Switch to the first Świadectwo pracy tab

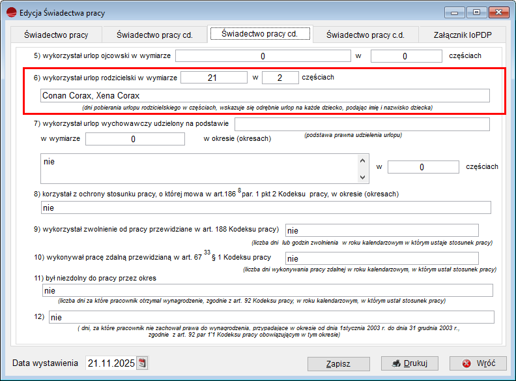tap(56, 35)
